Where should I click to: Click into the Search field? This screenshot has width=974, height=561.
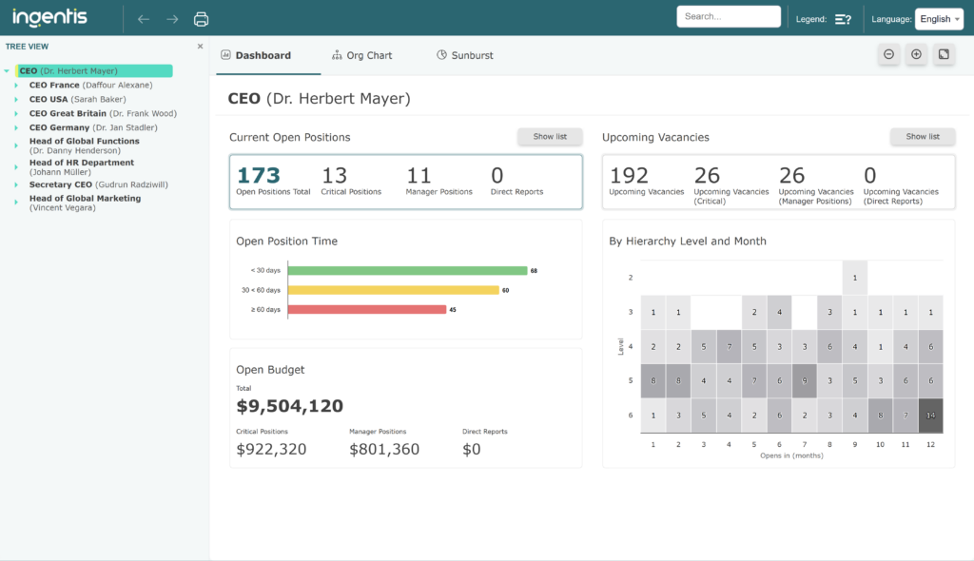pos(729,17)
